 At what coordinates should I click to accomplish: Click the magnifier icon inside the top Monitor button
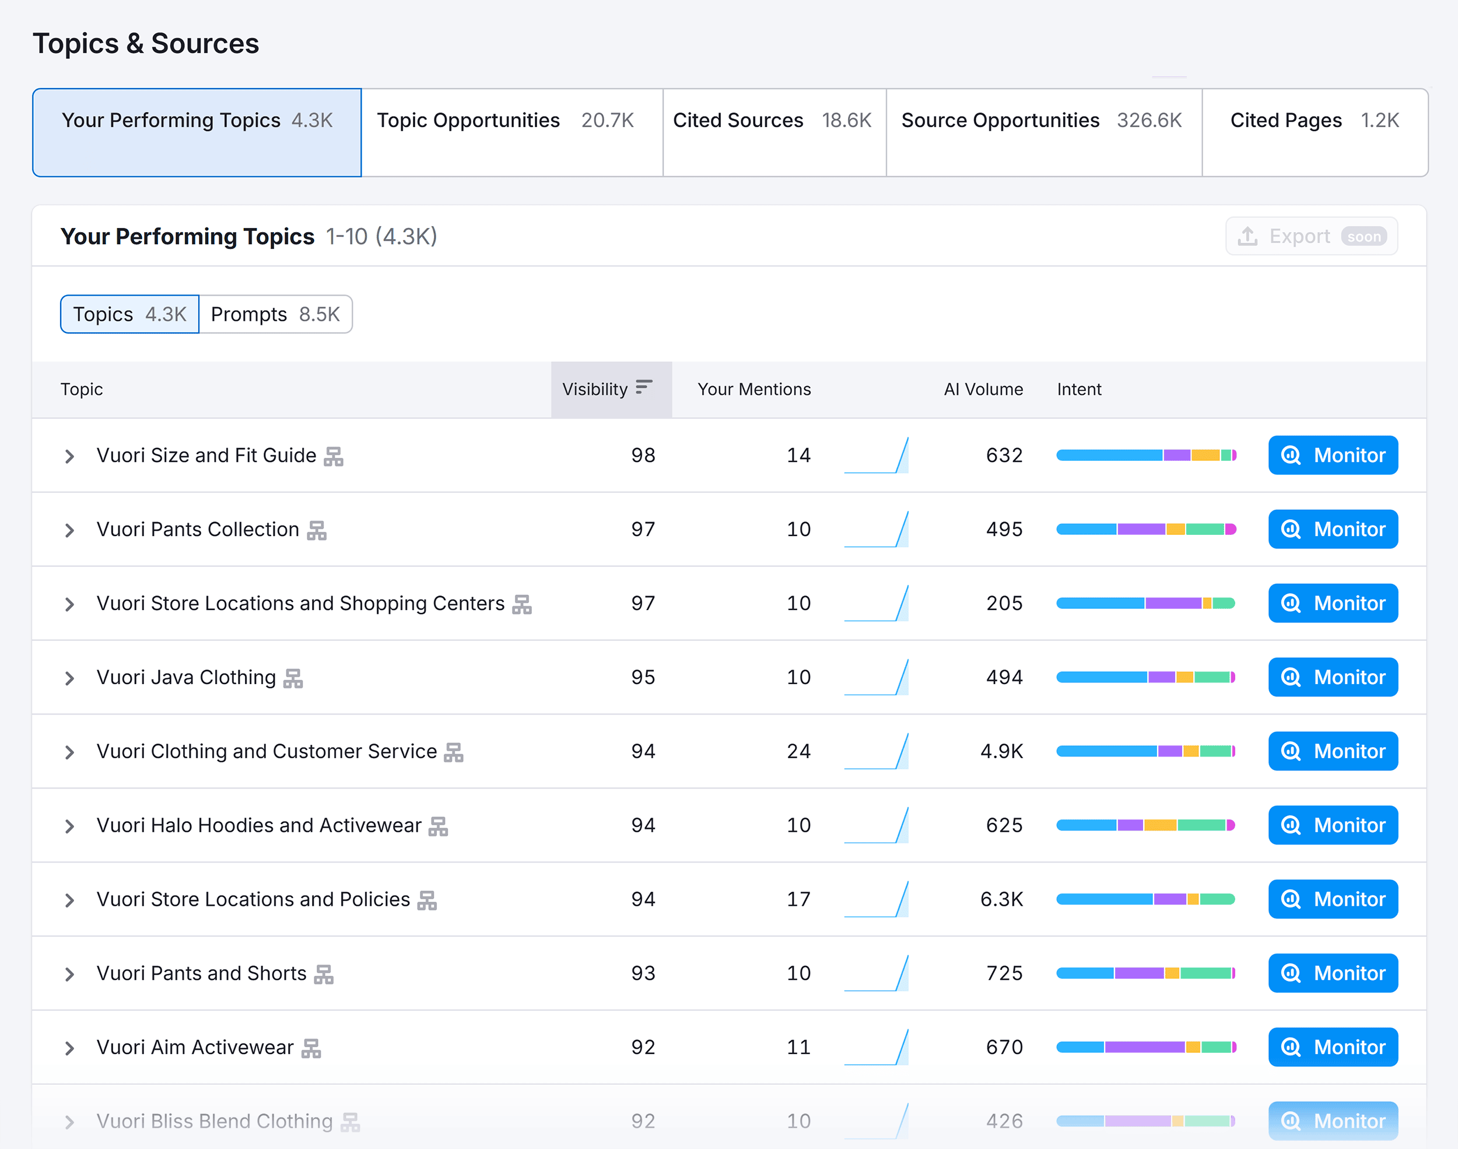pos(1290,456)
